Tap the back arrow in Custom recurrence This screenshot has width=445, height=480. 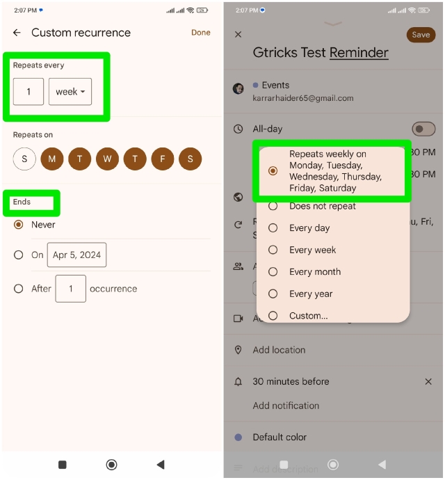(x=17, y=33)
